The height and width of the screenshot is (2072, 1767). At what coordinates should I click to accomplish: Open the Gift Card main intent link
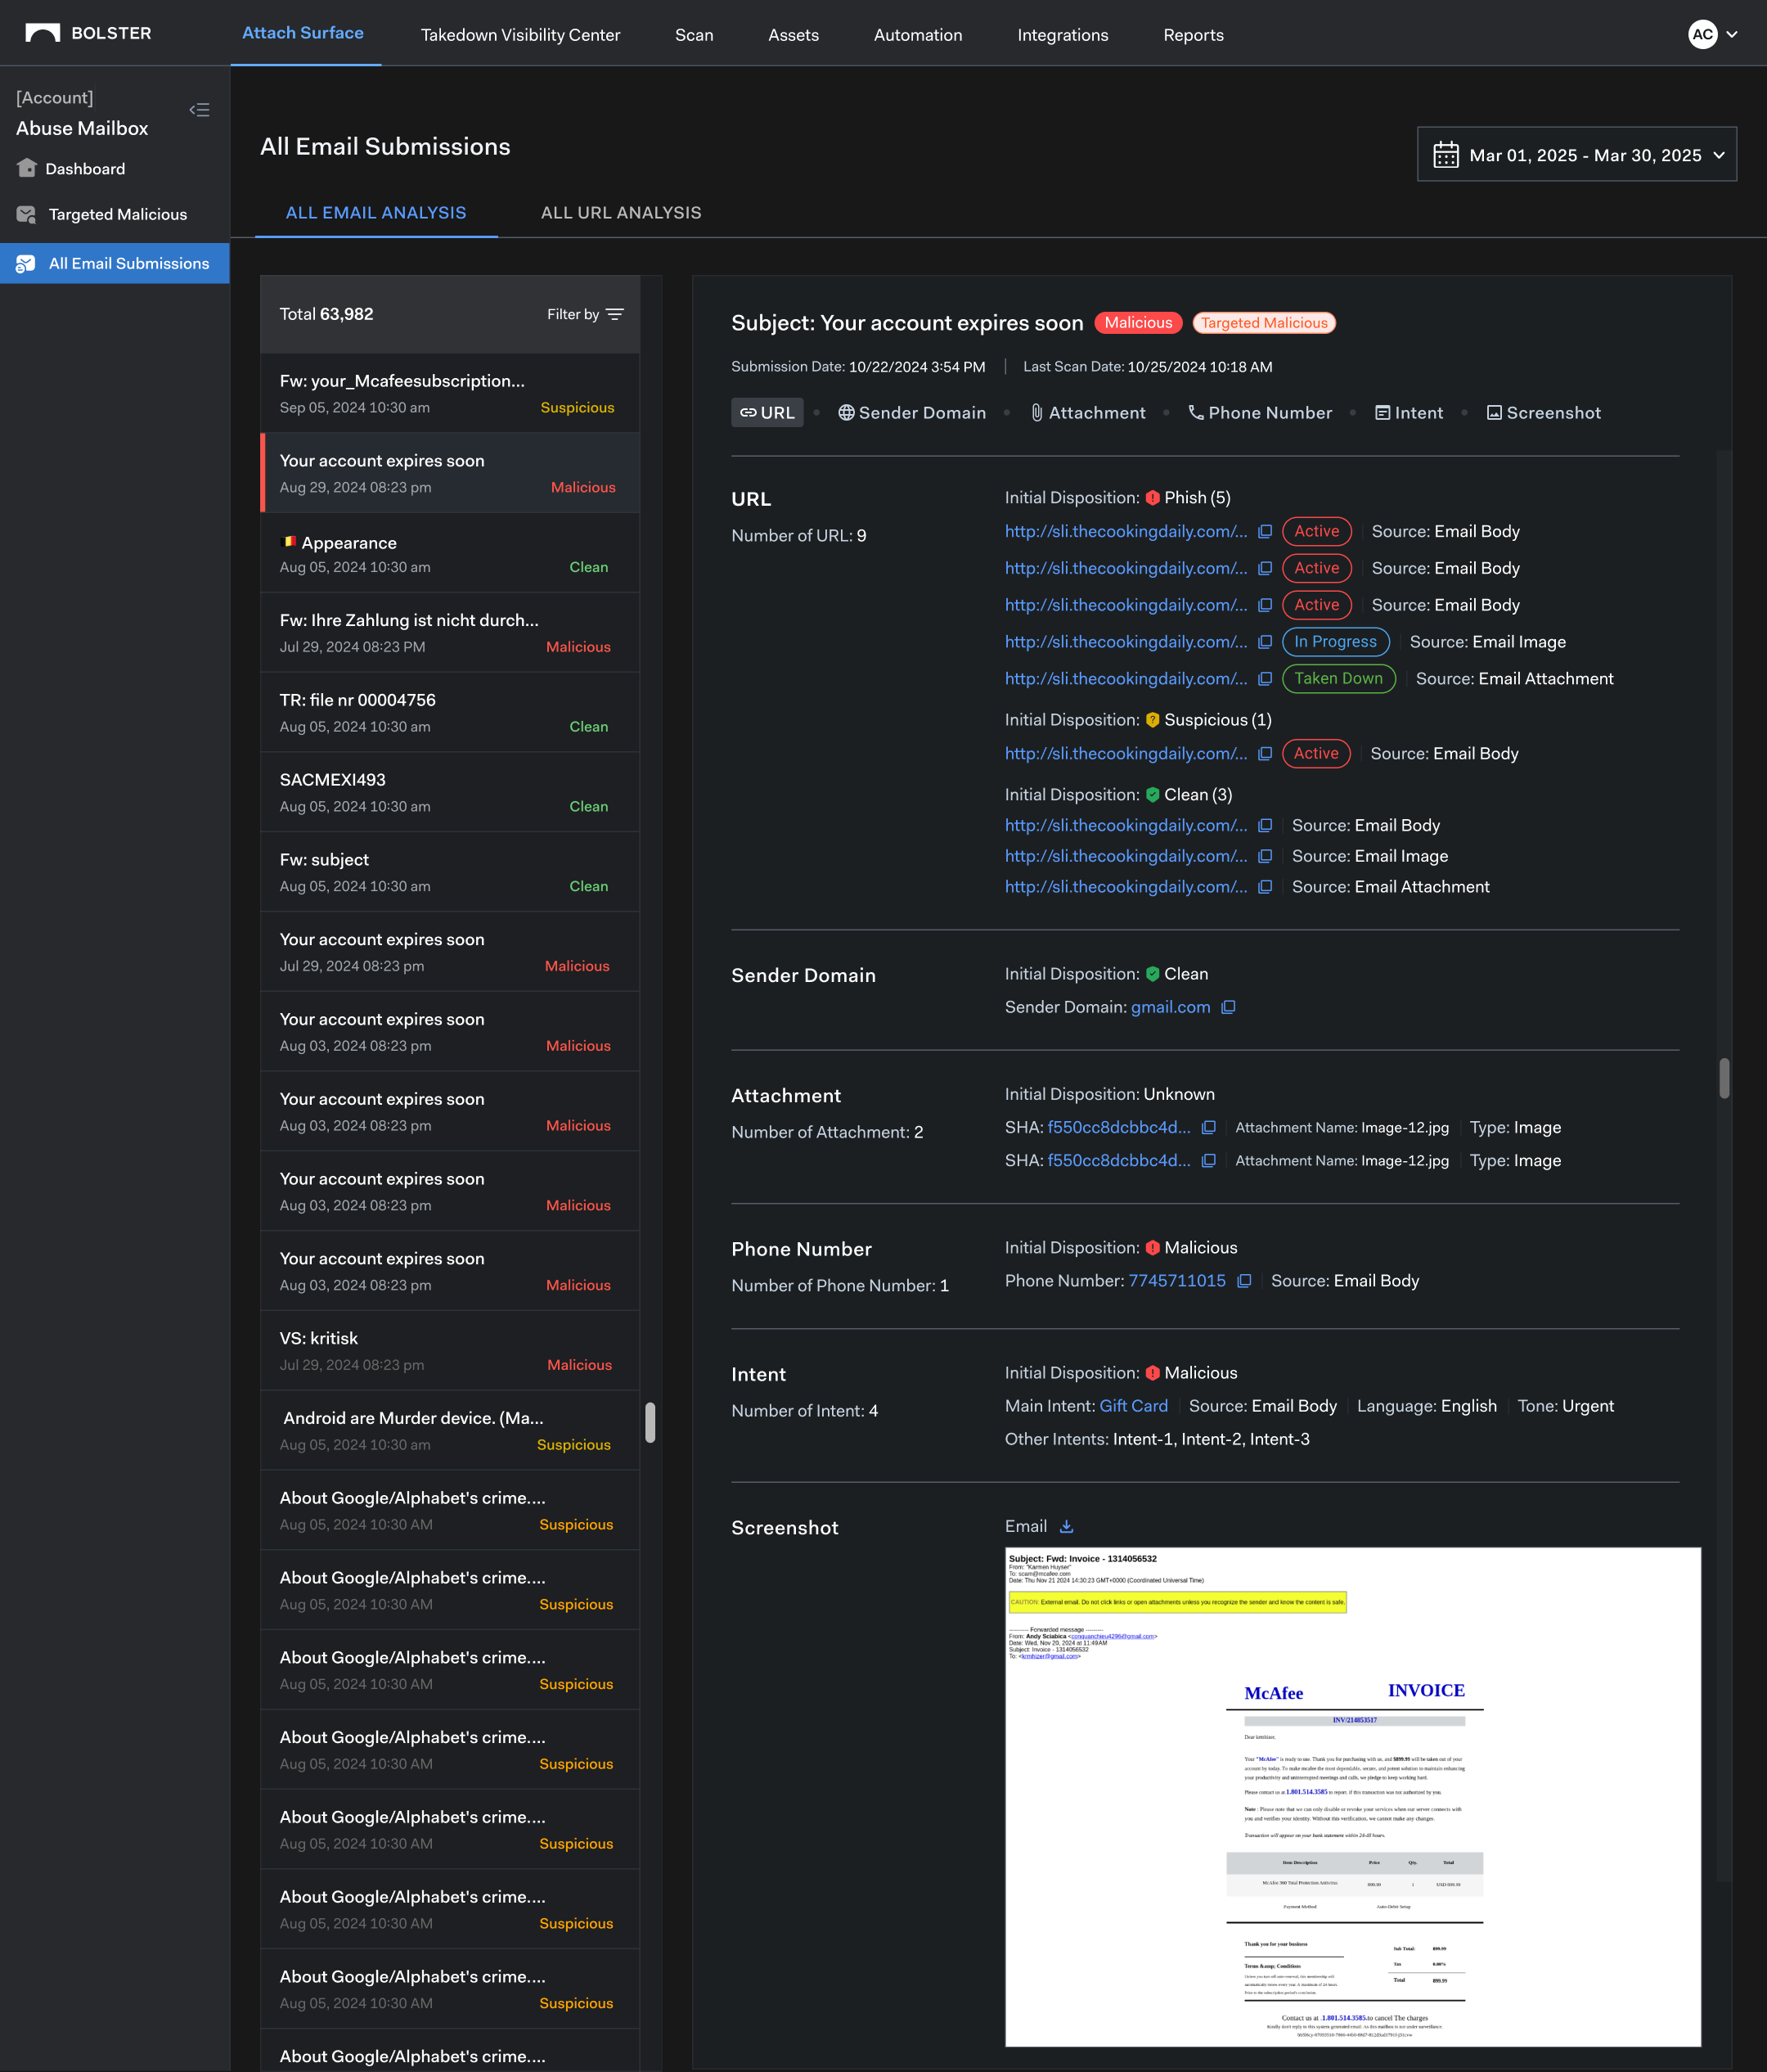click(x=1133, y=1406)
